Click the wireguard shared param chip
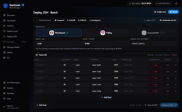 [x=59, y=20]
